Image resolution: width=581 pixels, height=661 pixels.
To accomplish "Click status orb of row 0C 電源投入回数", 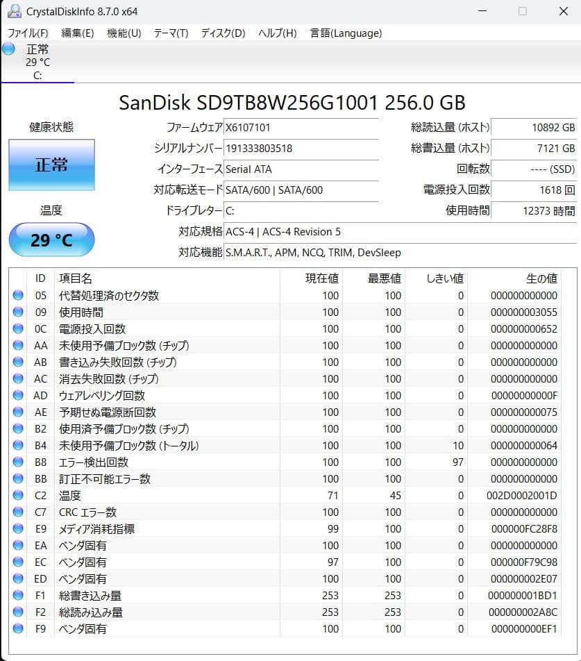I will (17, 328).
